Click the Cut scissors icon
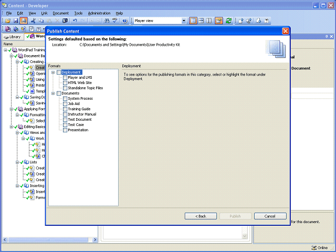The height and width of the screenshot is (252, 336). tap(33, 21)
